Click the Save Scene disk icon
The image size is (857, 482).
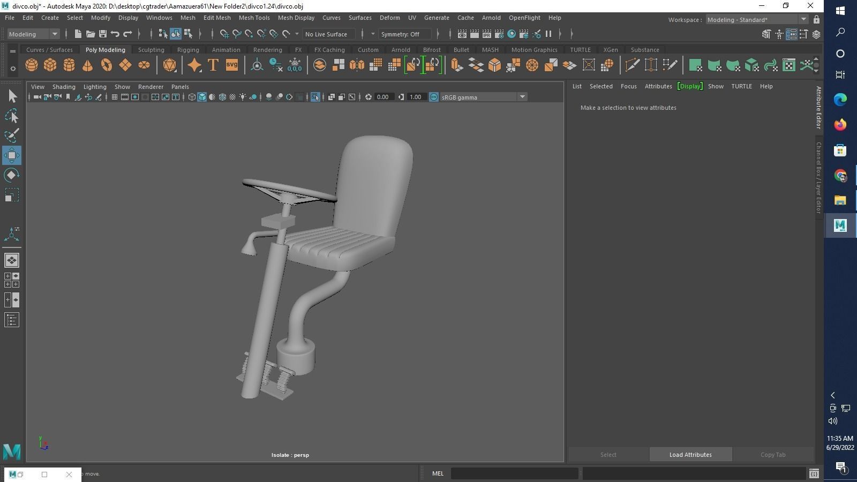[x=103, y=34]
